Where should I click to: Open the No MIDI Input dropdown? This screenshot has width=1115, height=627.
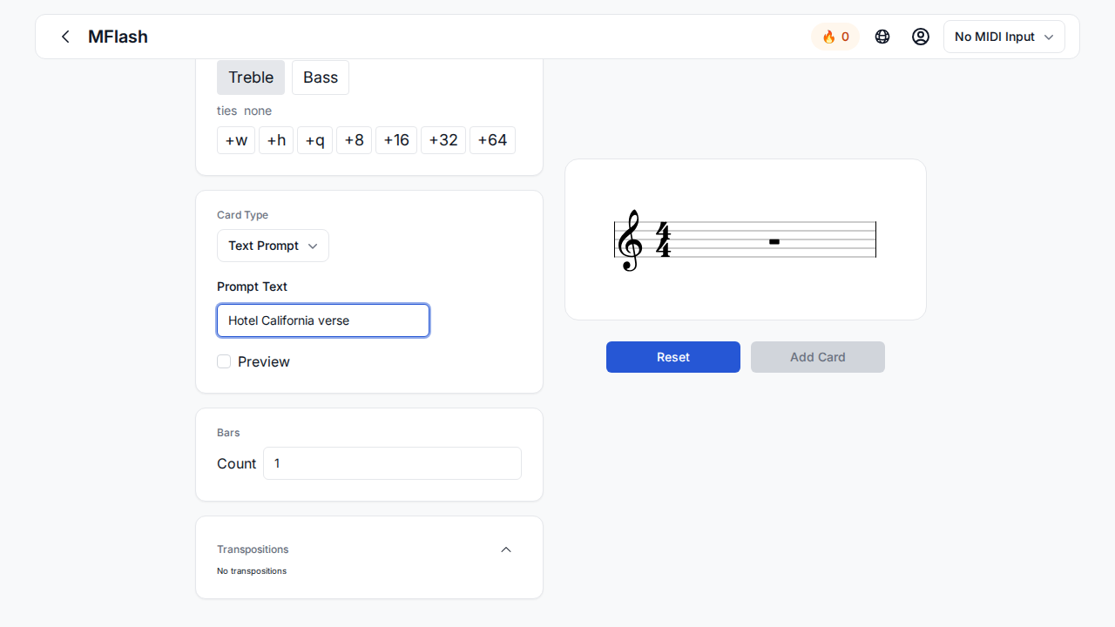click(1003, 37)
